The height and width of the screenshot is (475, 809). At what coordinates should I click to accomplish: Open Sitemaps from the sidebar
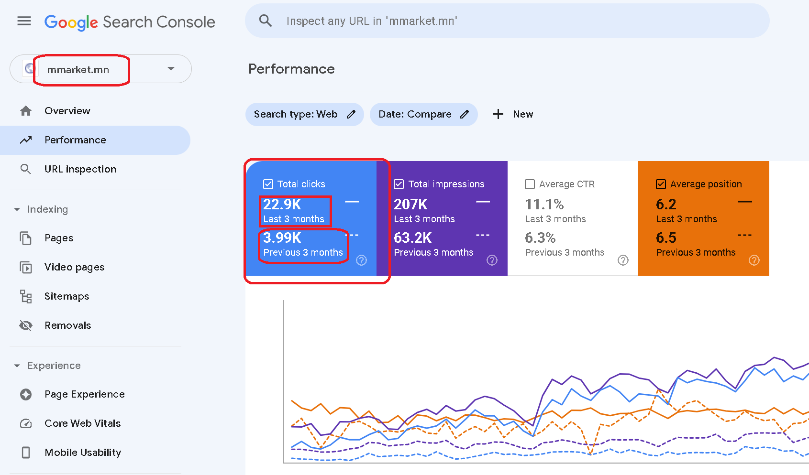click(x=66, y=296)
